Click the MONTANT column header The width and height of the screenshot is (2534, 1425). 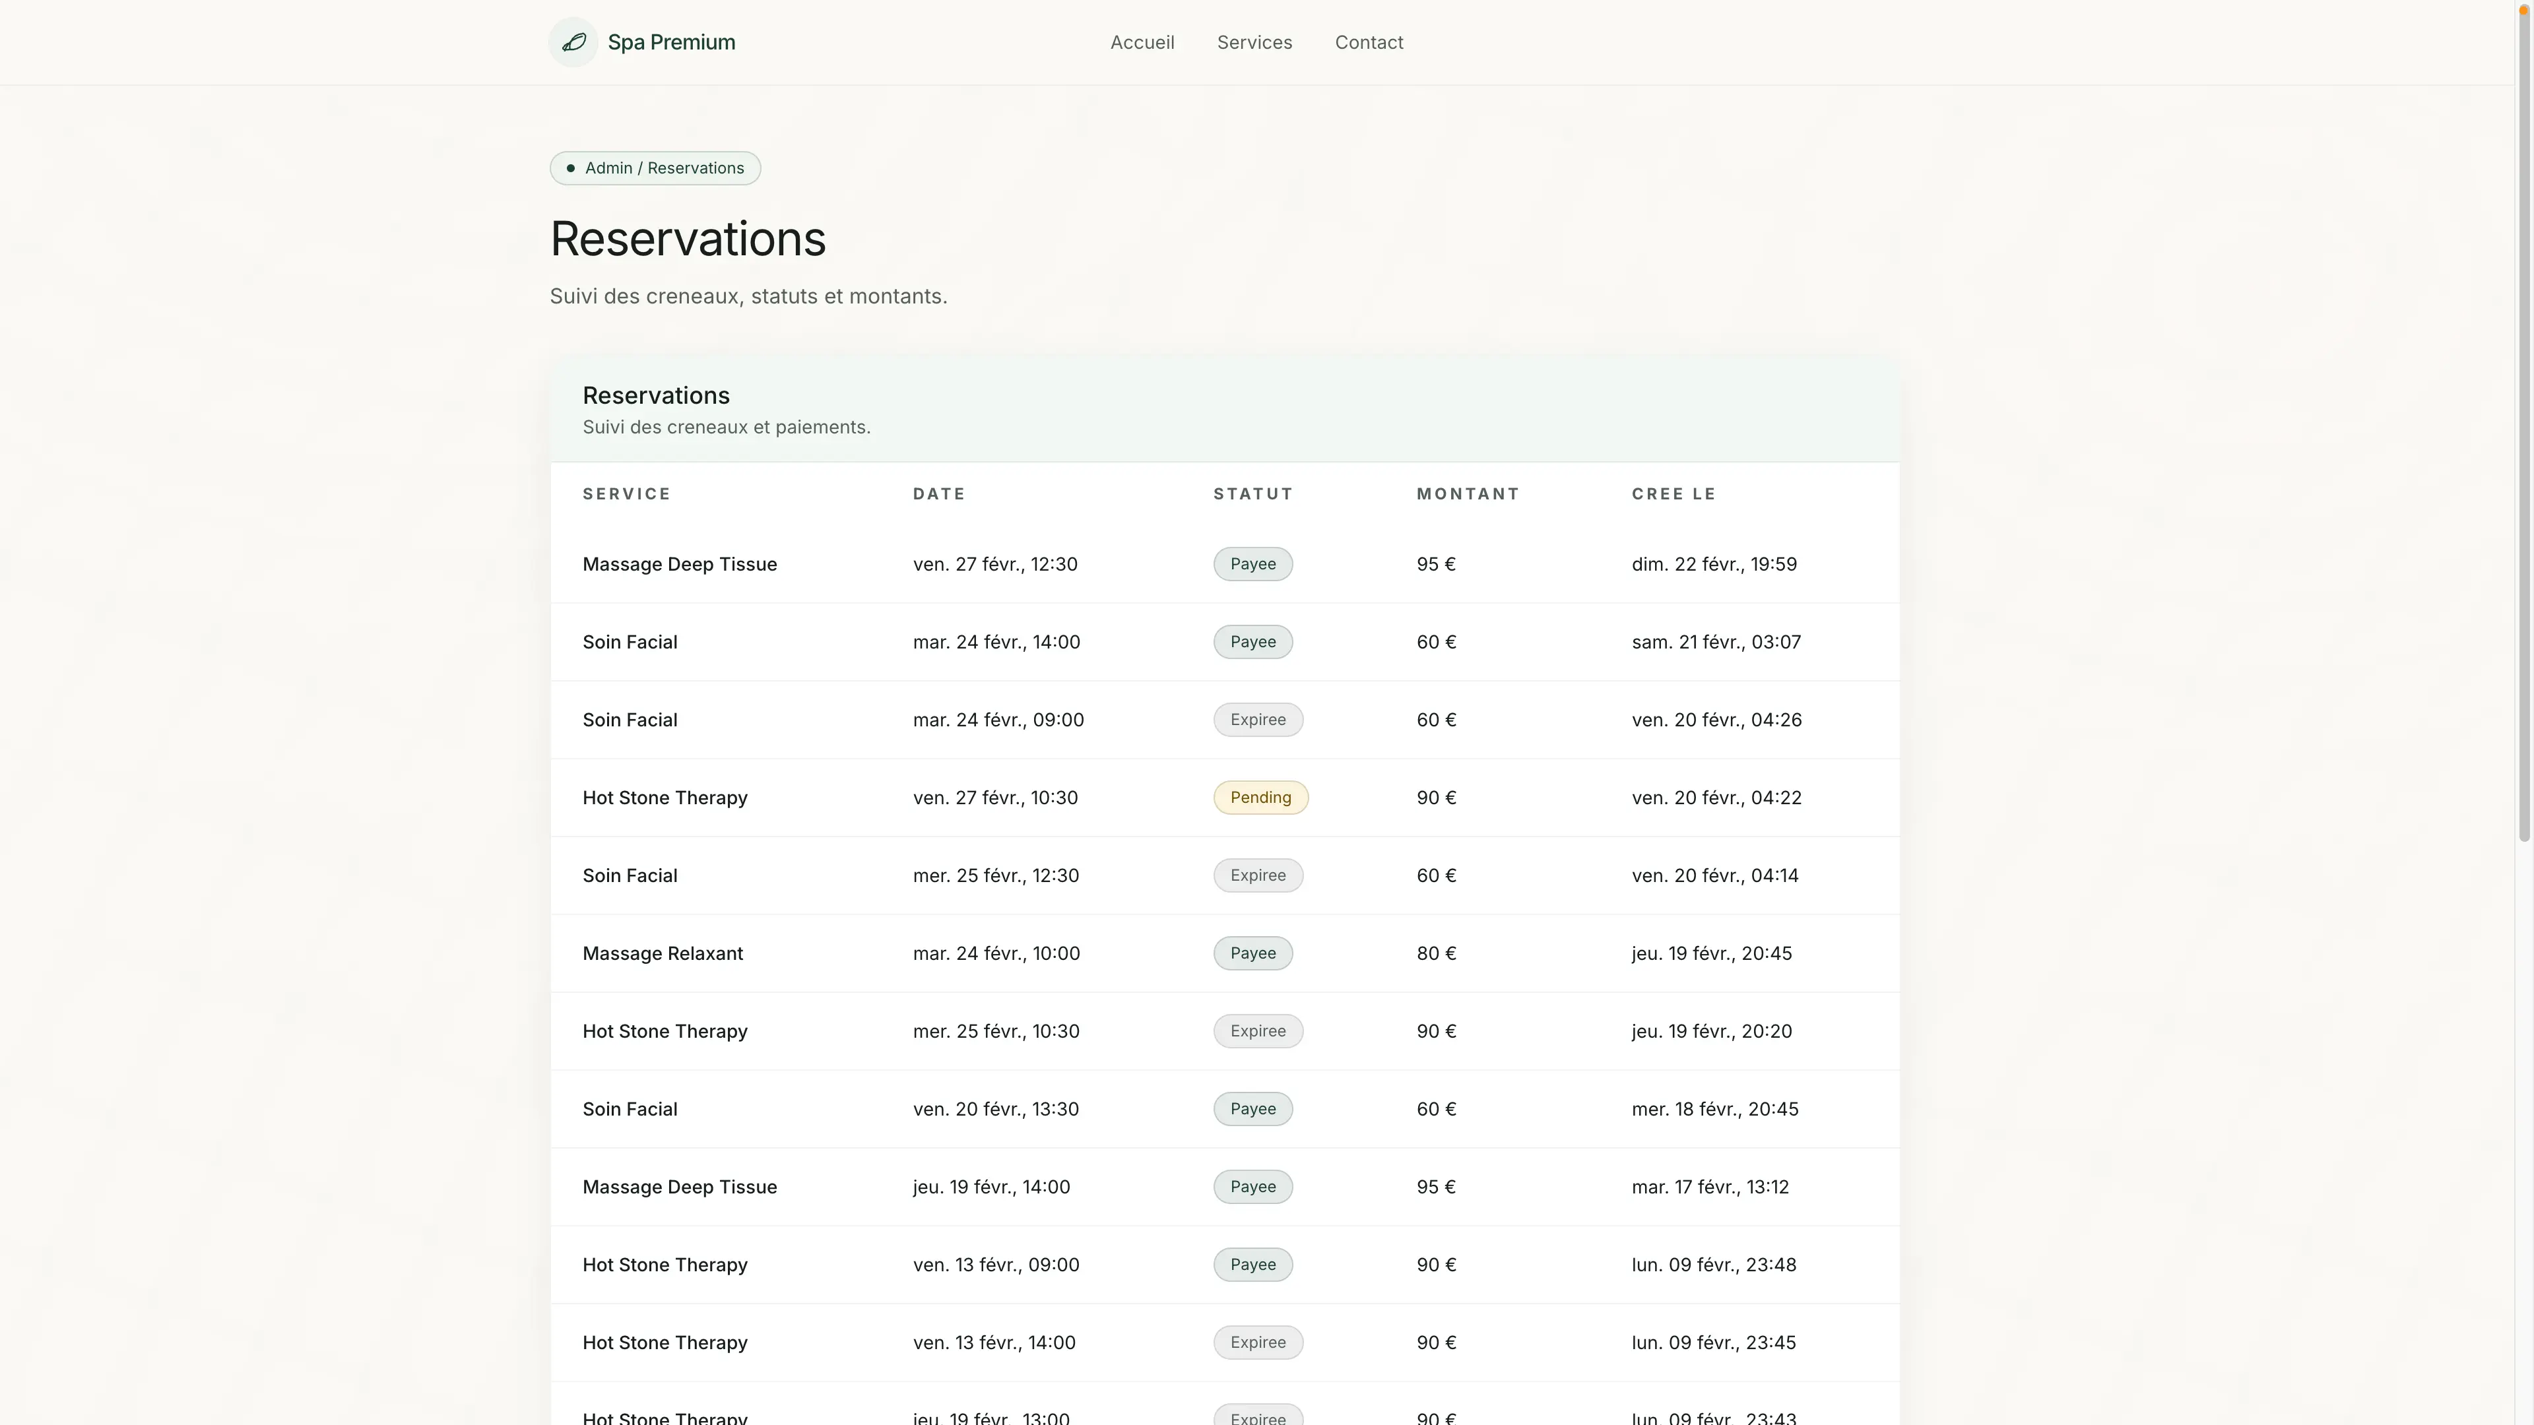1467,493
